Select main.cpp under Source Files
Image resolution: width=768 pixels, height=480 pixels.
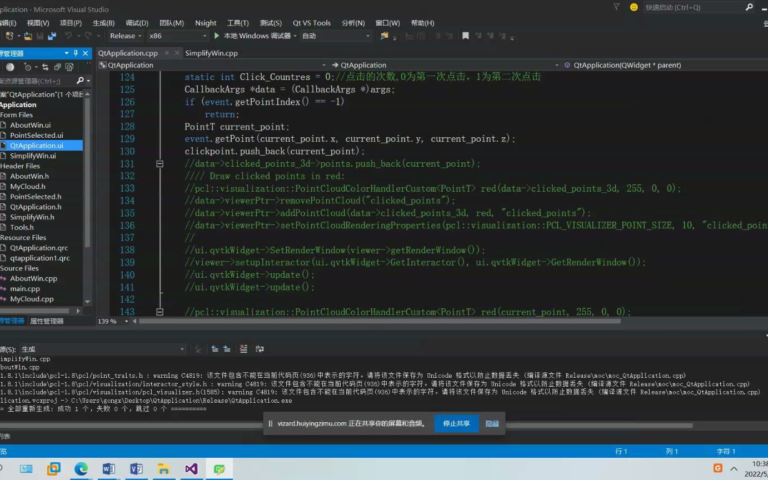[x=25, y=288]
